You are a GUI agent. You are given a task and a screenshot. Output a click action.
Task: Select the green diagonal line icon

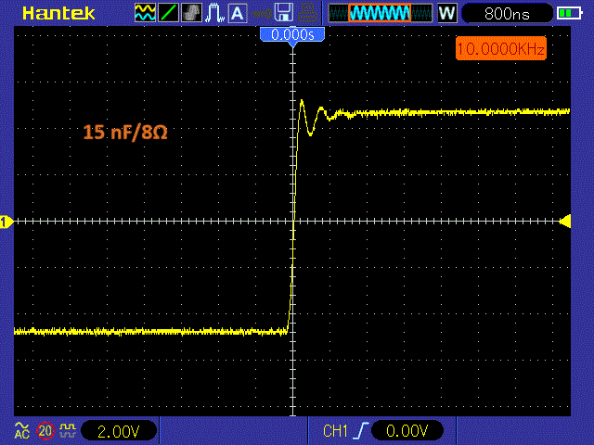[x=168, y=13]
